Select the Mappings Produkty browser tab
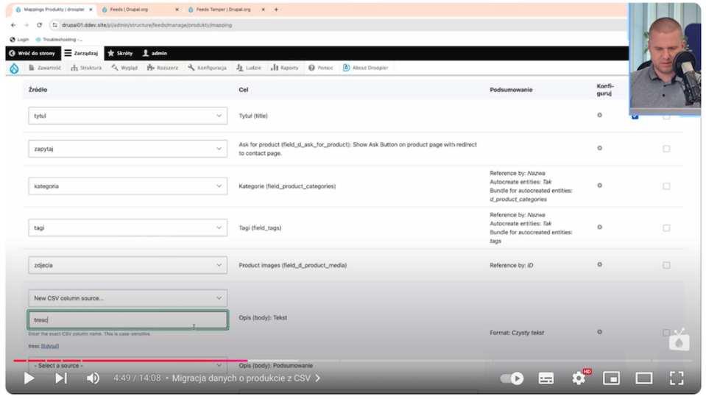 coord(54,10)
